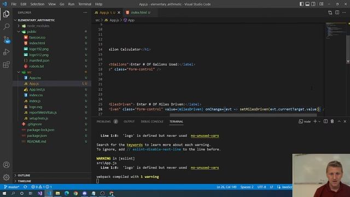Screen dimensions: 350x197
Task: Open favicon.ico in explorer
Action: tap(37, 38)
